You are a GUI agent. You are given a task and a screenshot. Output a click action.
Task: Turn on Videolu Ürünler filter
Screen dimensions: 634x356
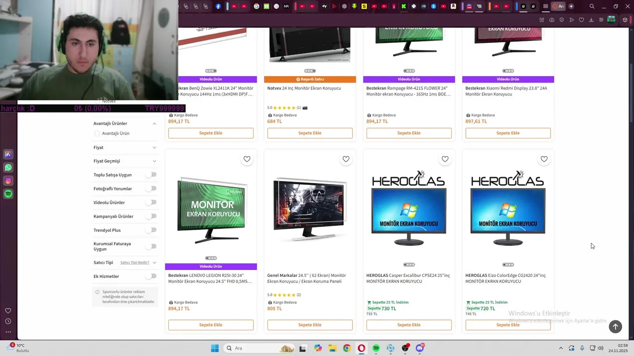[x=152, y=202]
